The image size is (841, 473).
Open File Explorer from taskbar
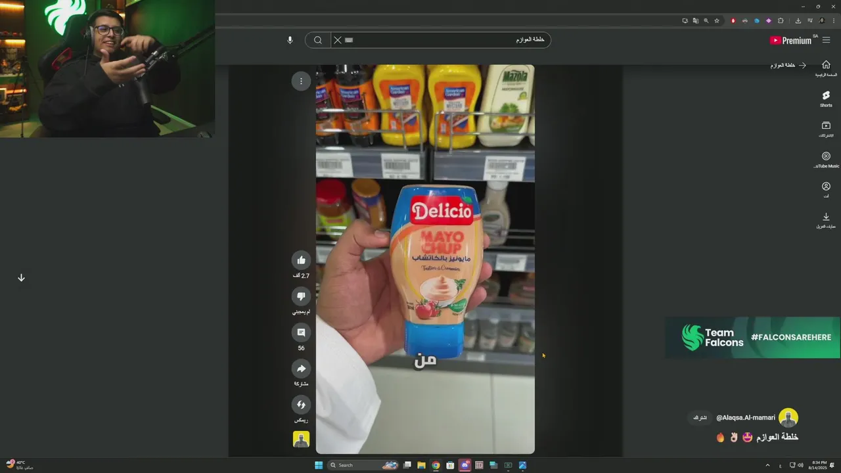(x=421, y=465)
